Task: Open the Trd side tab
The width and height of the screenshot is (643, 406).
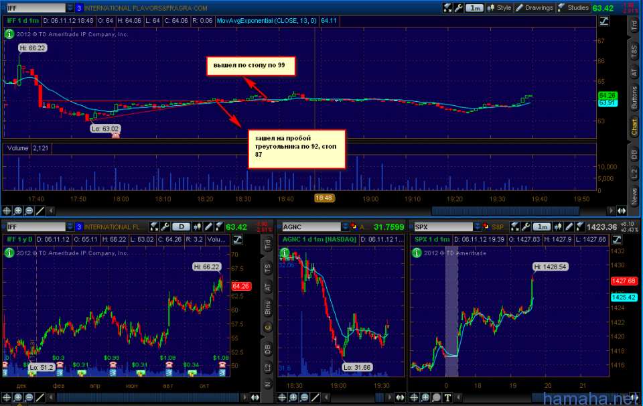Action: 633,25
